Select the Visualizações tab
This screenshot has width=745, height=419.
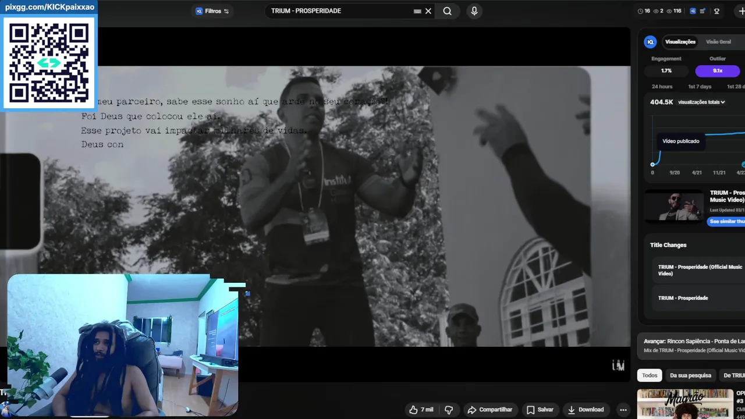point(680,42)
